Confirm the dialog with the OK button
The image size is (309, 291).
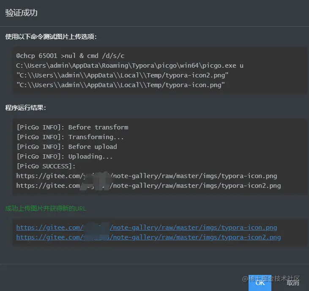coord(260,283)
